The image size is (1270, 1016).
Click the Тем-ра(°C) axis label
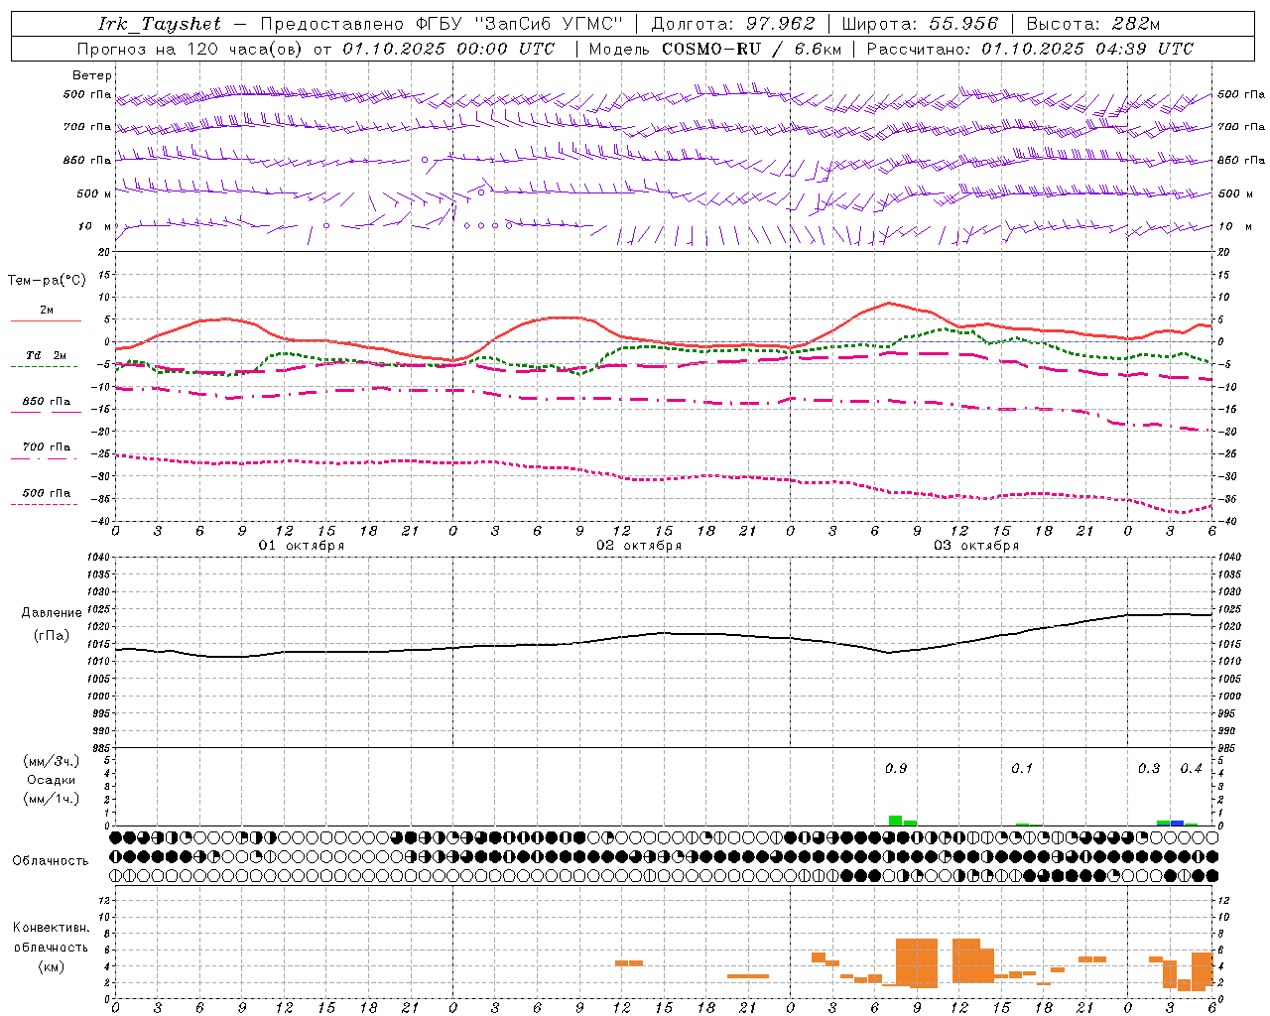point(47,281)
